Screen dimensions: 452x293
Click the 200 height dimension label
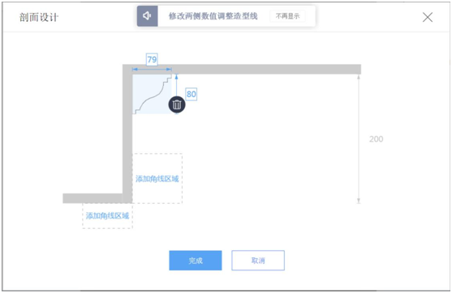coord(377,139)
